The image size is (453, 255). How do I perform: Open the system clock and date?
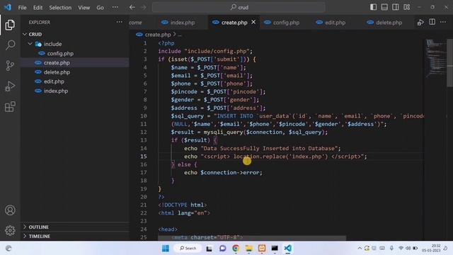pyautogui.click(x=431, y=249)
